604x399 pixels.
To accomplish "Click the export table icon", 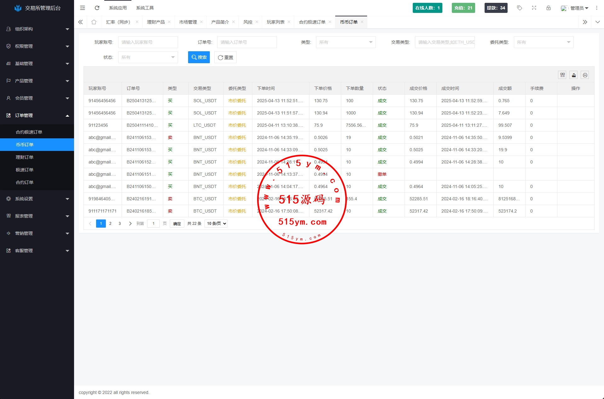I will pyautogui.click(x=573, y=75).
